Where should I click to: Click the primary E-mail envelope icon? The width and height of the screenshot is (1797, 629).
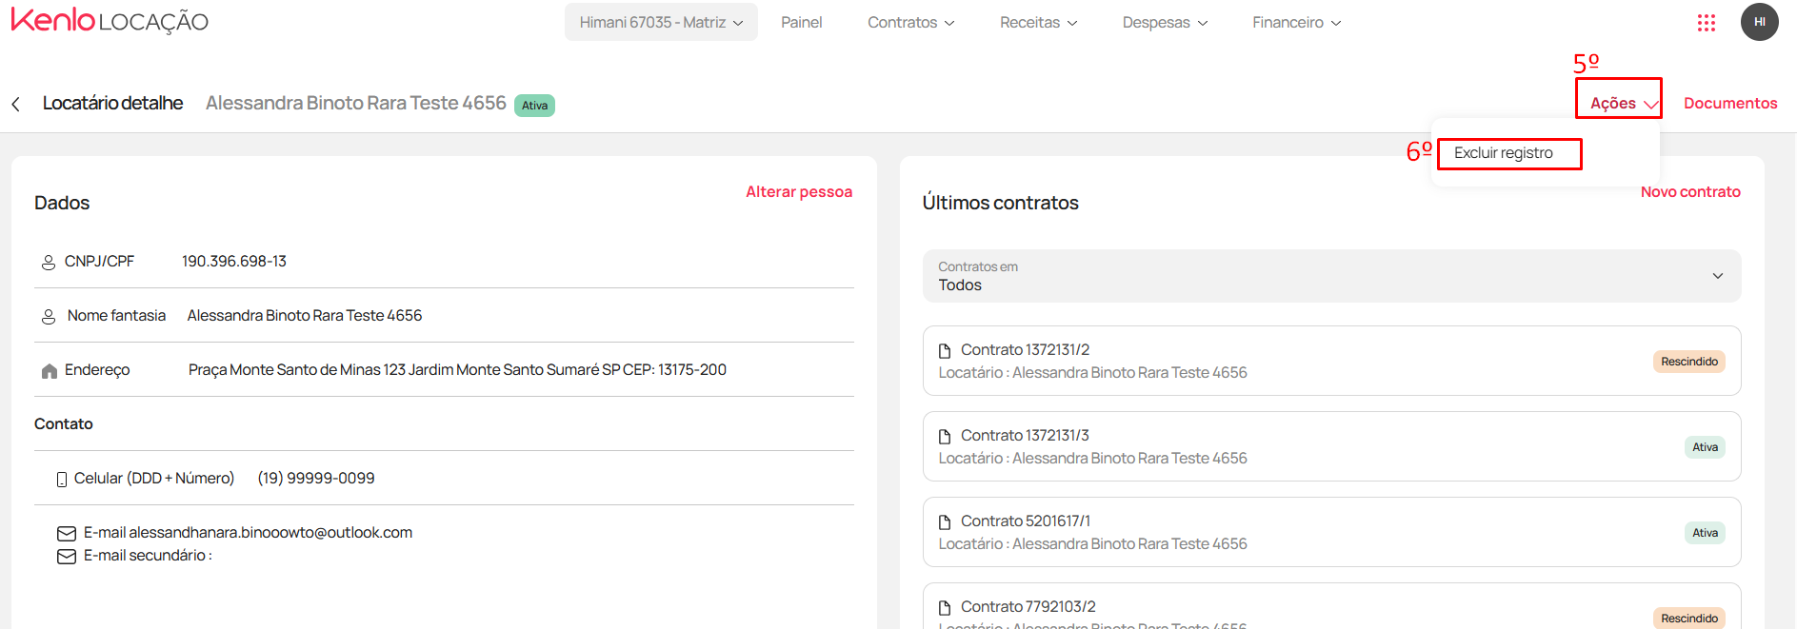tap(67, 533)
